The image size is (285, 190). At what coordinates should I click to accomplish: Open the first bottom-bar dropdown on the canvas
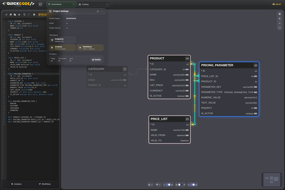pos(150,185)
